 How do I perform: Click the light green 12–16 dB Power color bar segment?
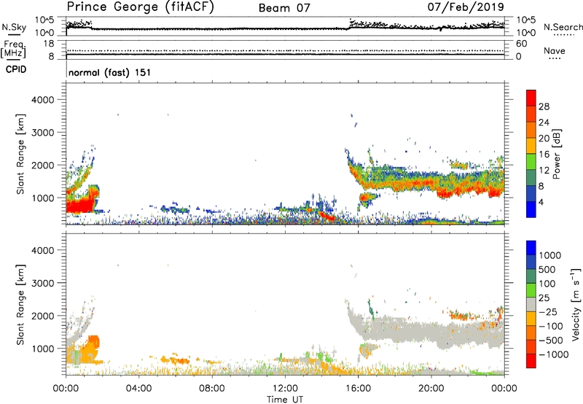pos(531,162)
